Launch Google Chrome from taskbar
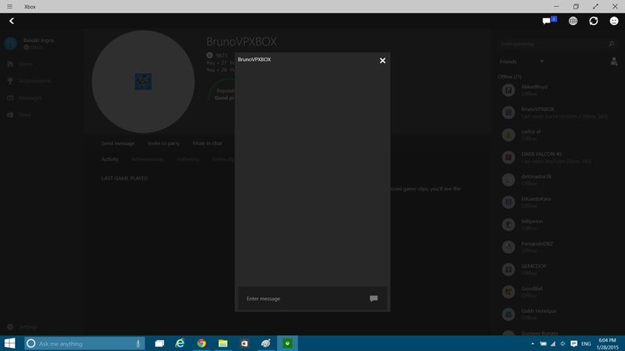Screen dimensions: 625x351 [202, 343]
